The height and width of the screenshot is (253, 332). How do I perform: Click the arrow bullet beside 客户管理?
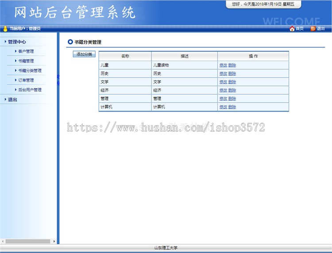15,51
